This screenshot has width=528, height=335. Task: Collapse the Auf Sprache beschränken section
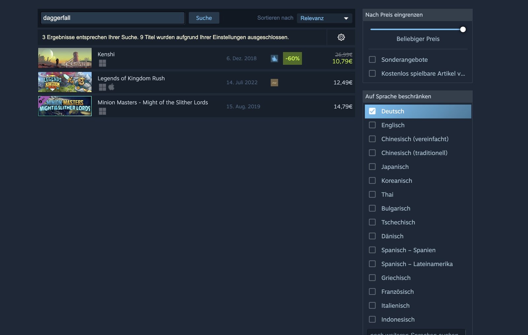tap(417, 96)
